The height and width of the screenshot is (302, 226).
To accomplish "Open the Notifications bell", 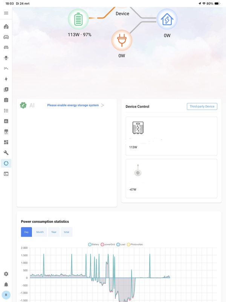I will [x=6, y=285].
